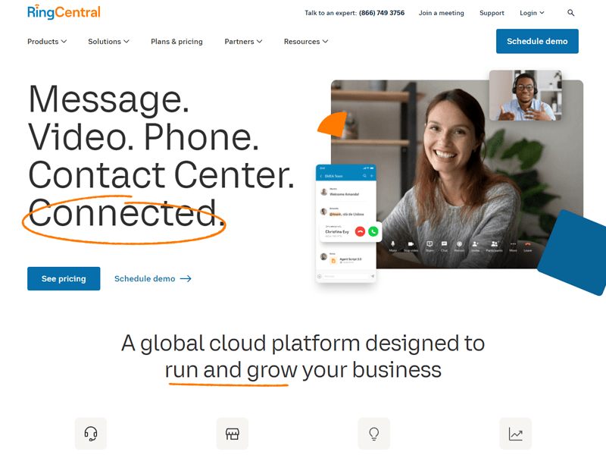
Task: Follow the Schedule demo arrow link
Action: (x=153, y=278)
